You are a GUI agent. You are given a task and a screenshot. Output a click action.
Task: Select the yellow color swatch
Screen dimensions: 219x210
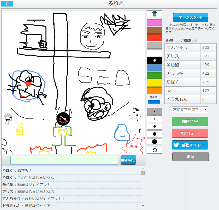coord(155,83)
